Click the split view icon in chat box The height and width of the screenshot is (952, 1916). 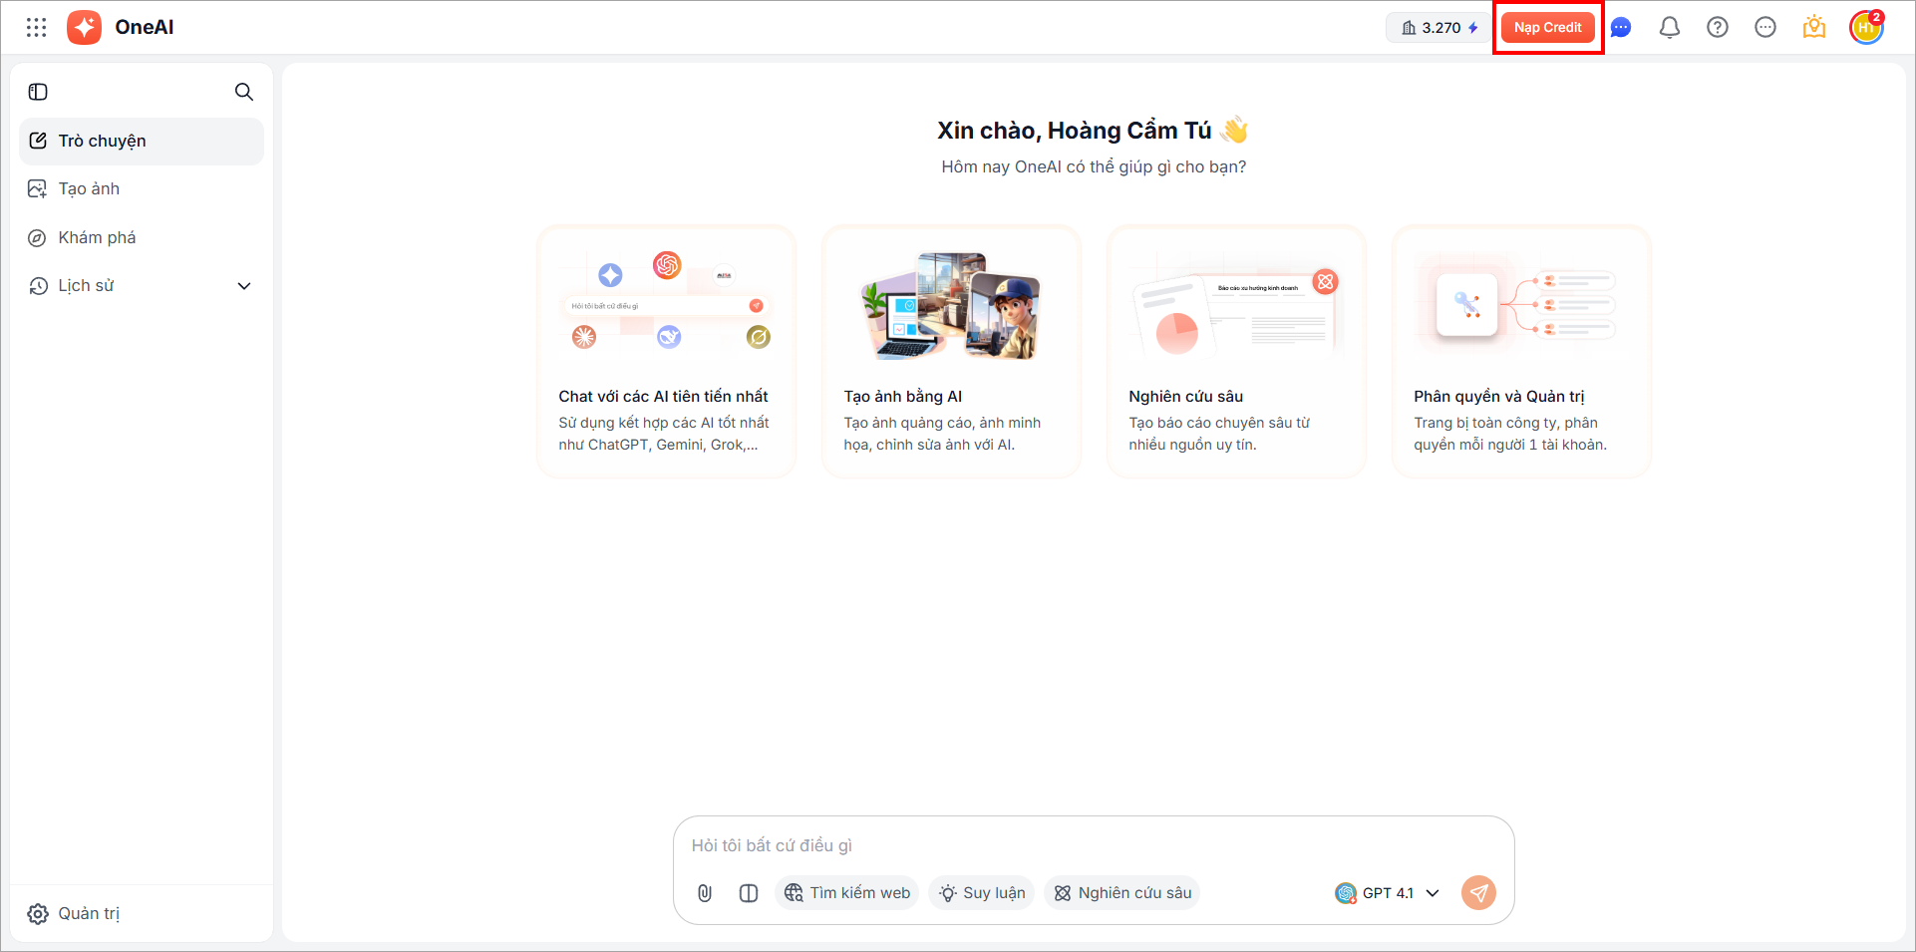pyautogui.click(x=749, y=893)
